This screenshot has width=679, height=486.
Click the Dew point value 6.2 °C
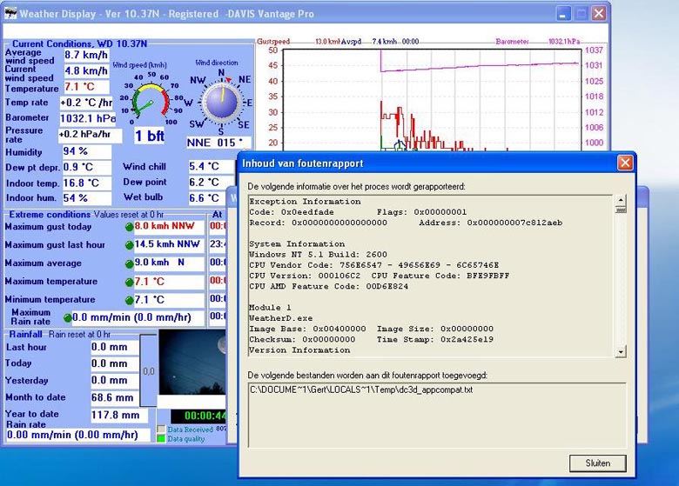click(212, 183)
